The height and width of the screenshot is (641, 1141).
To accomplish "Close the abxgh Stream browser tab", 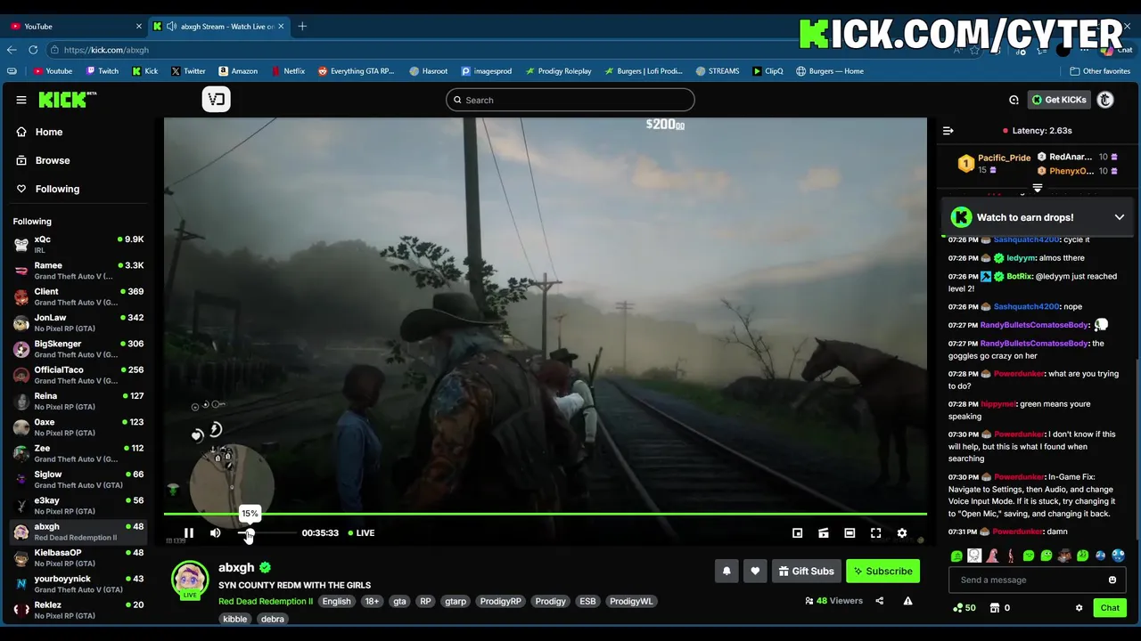I will tap(281, 26).
